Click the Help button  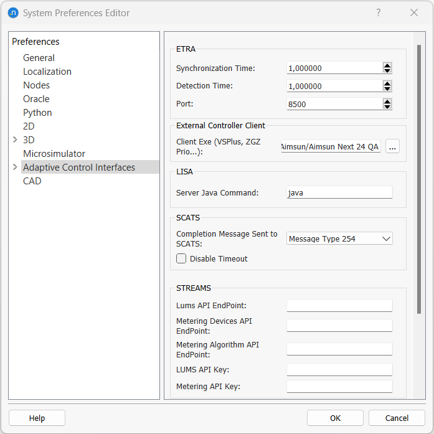click(37, 418)
